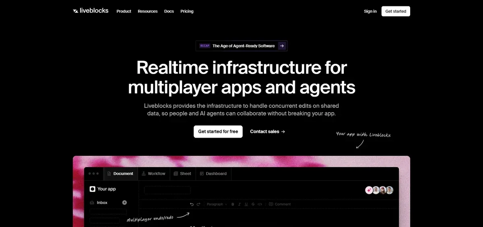483x227 pixels.
Task: Click the Liveblocks logo
Action: [x=91, y=11]
